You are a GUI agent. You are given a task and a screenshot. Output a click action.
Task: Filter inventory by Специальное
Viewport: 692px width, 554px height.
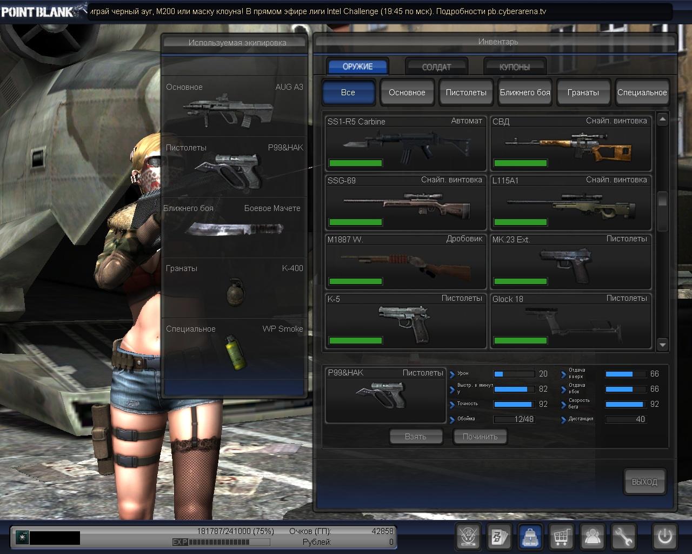coord(642,93)
